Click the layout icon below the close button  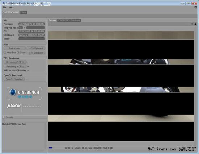tap(196, 7)
